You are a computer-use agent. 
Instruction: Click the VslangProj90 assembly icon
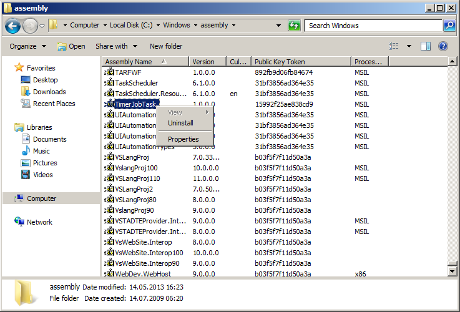pyautogui.click(x=109, y=210)
